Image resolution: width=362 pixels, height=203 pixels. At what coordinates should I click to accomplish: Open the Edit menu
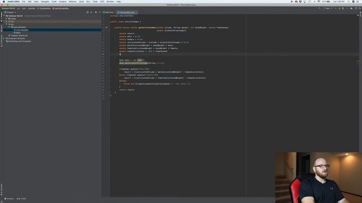pos(29,2)
